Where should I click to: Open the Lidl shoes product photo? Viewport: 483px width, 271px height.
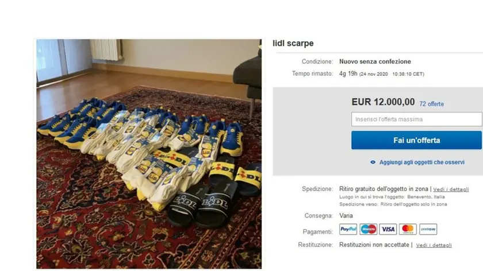(149, 154)
